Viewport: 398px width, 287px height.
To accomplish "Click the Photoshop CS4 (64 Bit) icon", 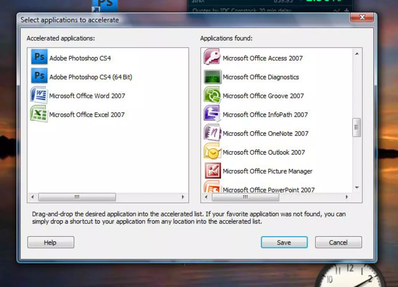I will point(39,75).
